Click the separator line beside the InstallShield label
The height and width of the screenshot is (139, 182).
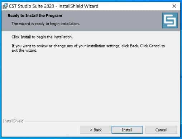point(101,122)
